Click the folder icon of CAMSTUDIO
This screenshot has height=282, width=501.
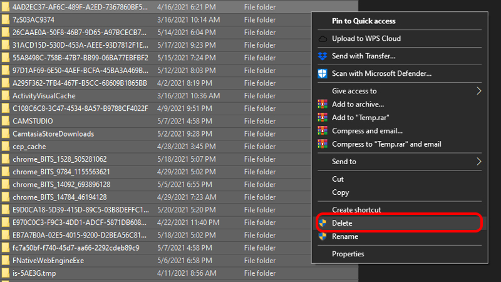[x=6, y=121]
